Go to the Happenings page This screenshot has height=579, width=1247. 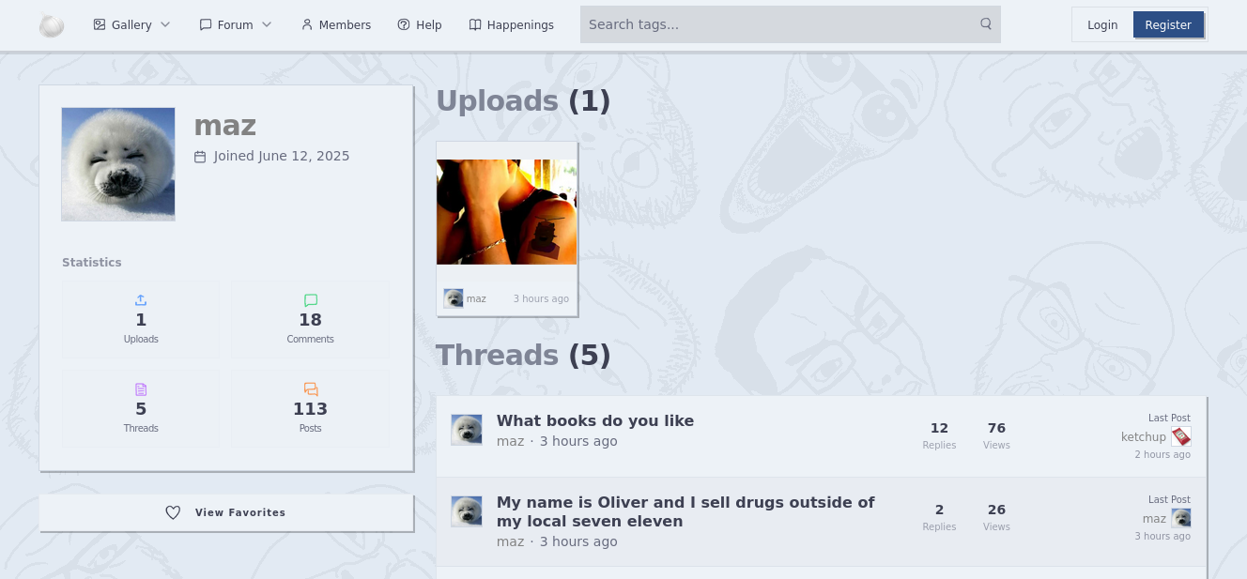pos(512,25)
